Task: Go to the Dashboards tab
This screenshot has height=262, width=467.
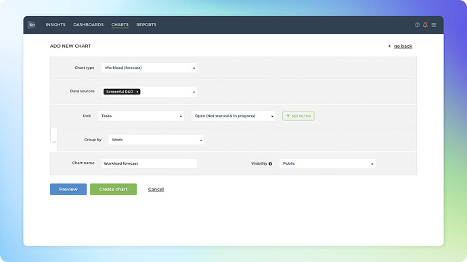Action: (89, 25)
